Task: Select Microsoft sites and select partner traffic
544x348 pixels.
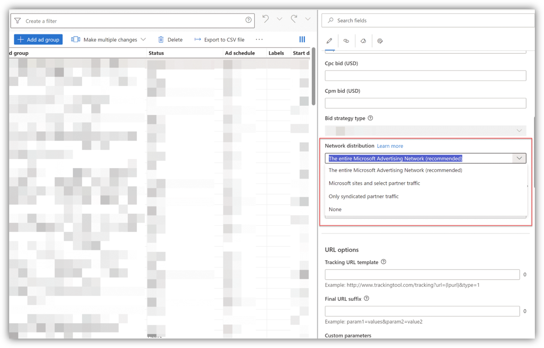Action: point(374,183)
